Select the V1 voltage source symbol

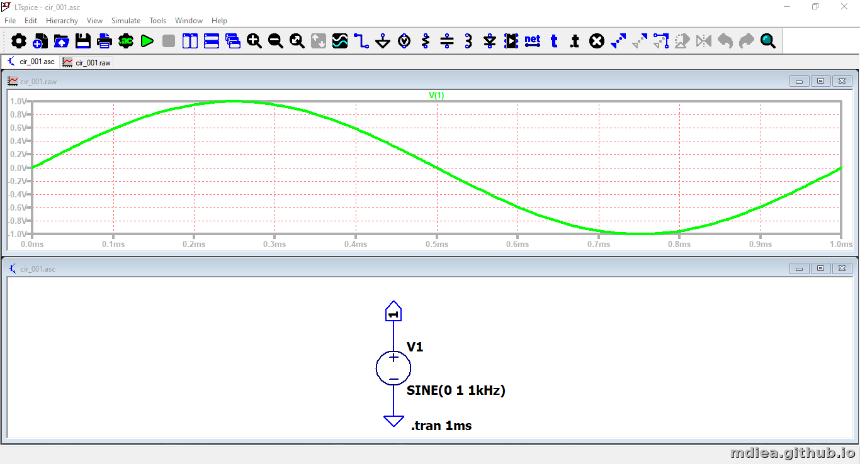[x=393, y=368]
